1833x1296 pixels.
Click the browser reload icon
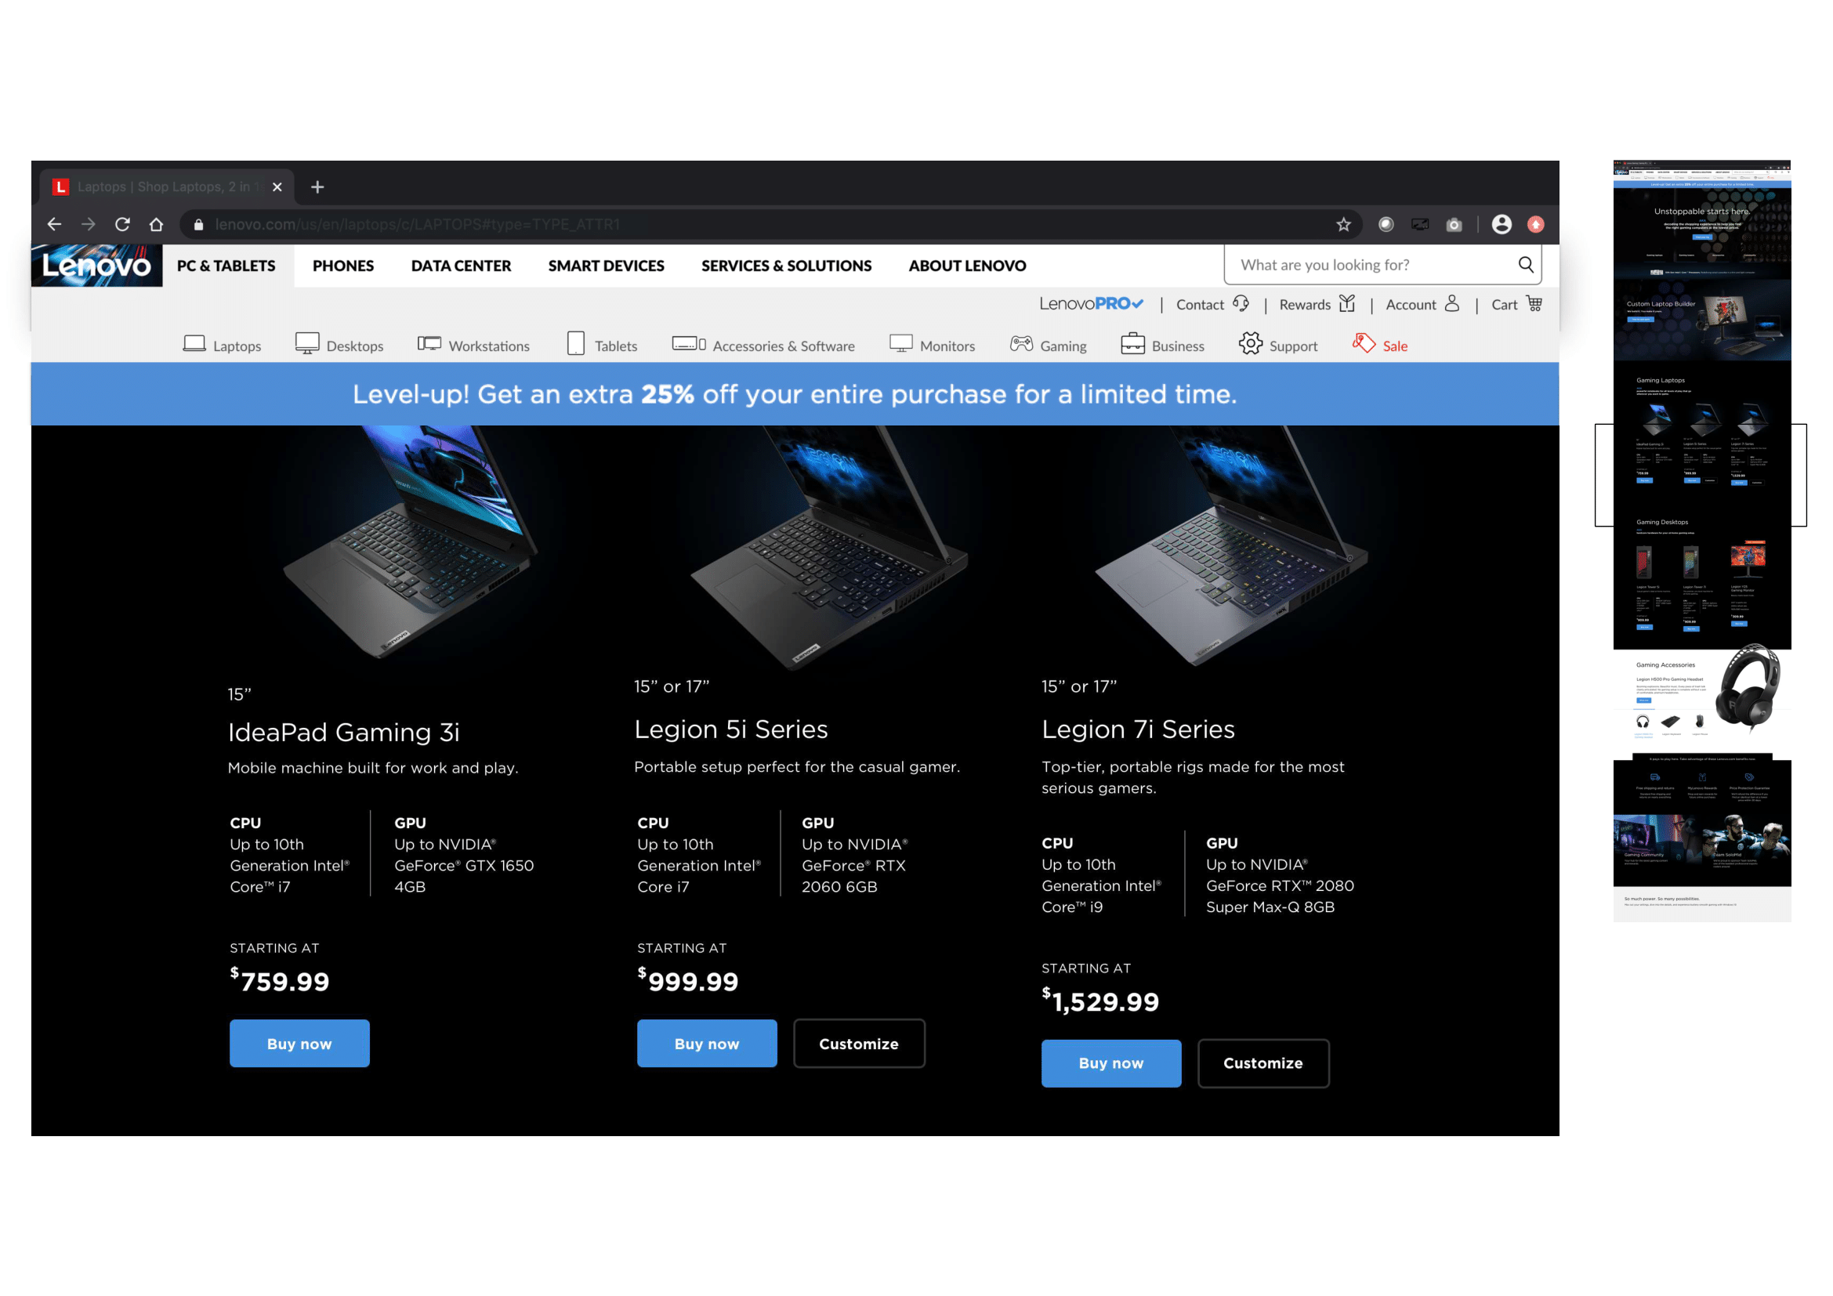click(x=122, y=224)
